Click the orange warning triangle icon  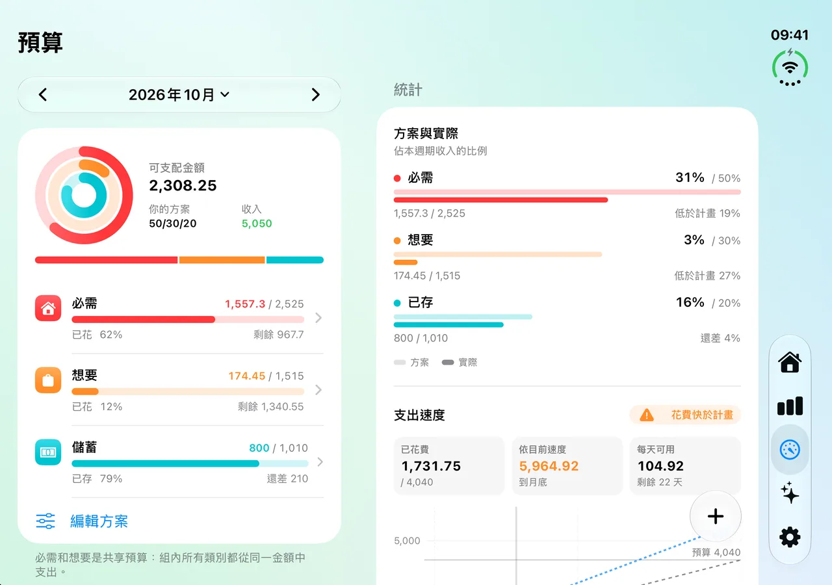tap(647, 415)
